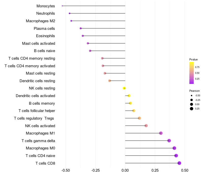Select the Dendritic cells resting dot

point(110,81)
